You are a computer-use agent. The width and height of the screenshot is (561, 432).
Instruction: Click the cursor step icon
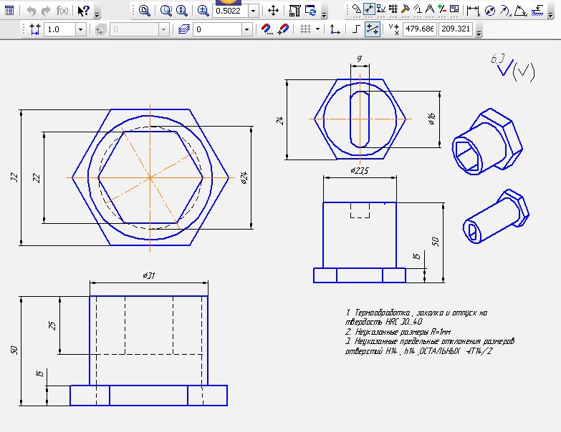34,29
